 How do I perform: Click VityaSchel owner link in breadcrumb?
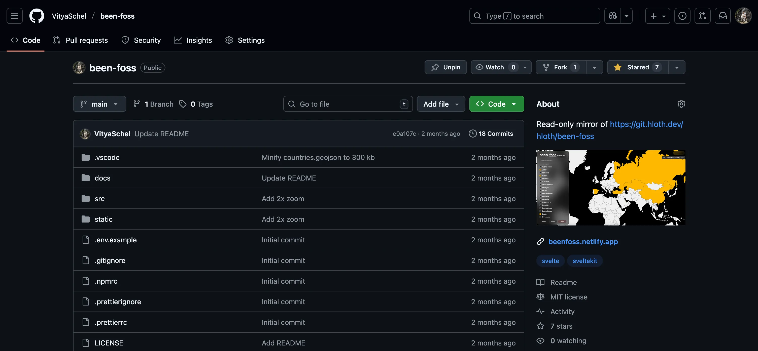click(x=69, y=16)
